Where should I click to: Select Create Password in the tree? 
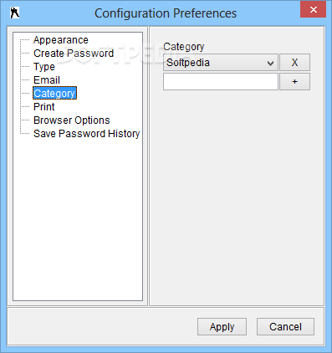(74, 54)
